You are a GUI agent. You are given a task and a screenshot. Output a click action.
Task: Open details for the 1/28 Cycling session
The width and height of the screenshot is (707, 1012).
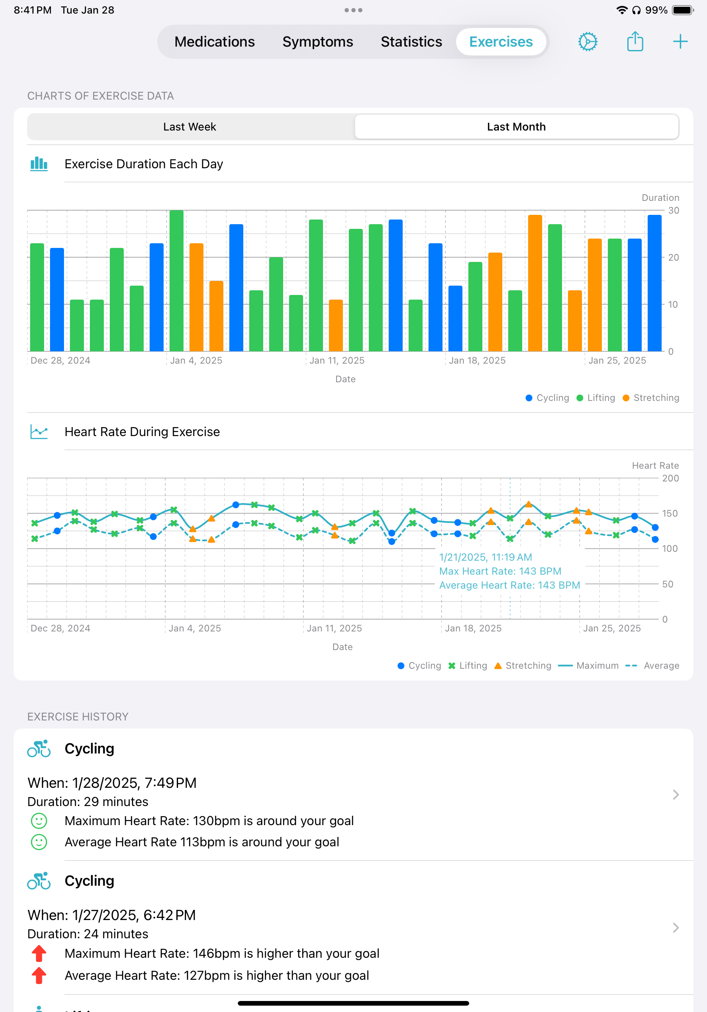coord(675,795)
